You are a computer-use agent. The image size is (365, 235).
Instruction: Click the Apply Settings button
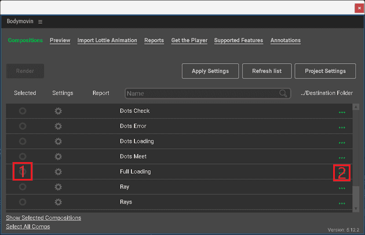point(210,71)
